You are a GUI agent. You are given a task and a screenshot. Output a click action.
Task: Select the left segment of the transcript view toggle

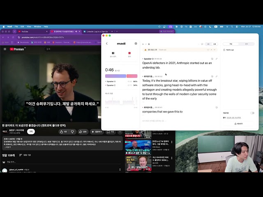click(208, 44)
